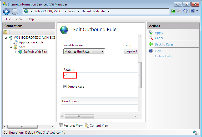The width and height of the screenshot is (202, 137).
Task: Click the blue Help question mark icon in toolbar
Action: click(x=193, y=11)
